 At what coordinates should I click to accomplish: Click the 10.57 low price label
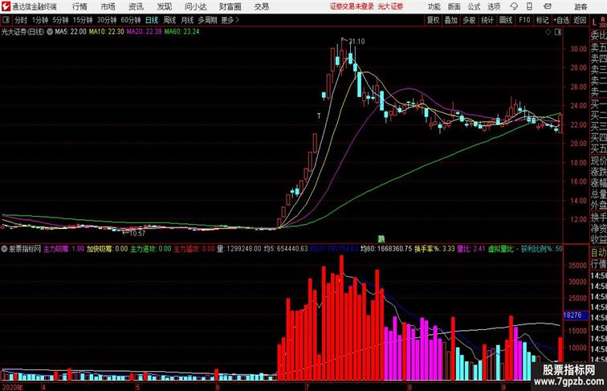(137, 234)
